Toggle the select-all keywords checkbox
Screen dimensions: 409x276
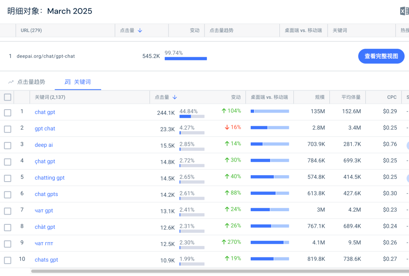[x=8, y=97]
